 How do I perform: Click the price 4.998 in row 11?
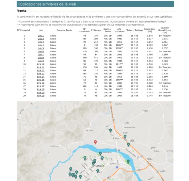[150, 67]
